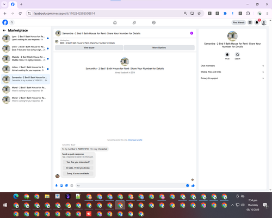Click the sticker icon in composer
The height and width of the screenshot is (218, 272).
(66, 185)
